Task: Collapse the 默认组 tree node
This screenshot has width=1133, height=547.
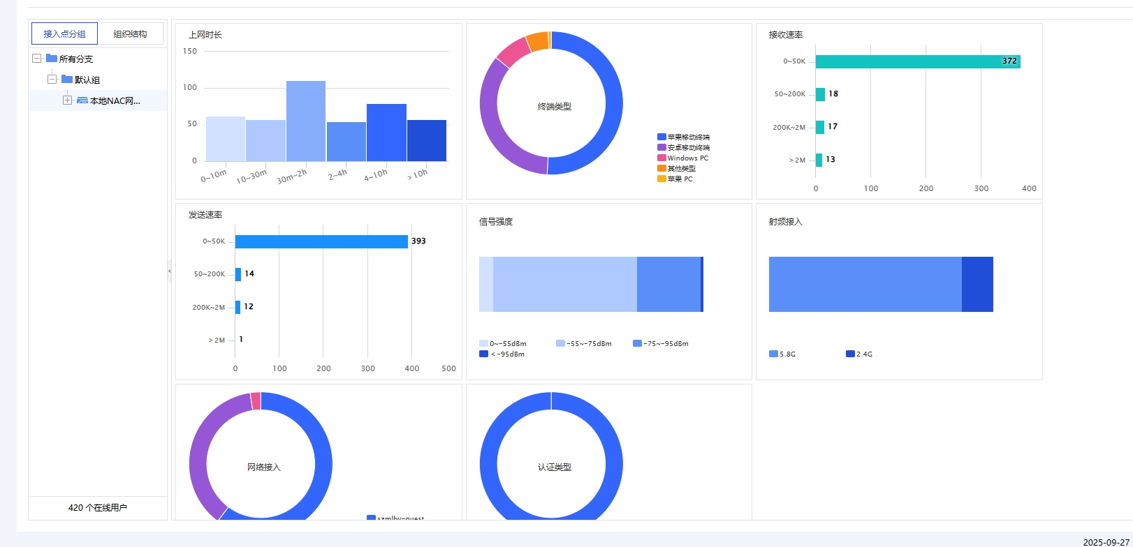Action: tap(52, 80)
